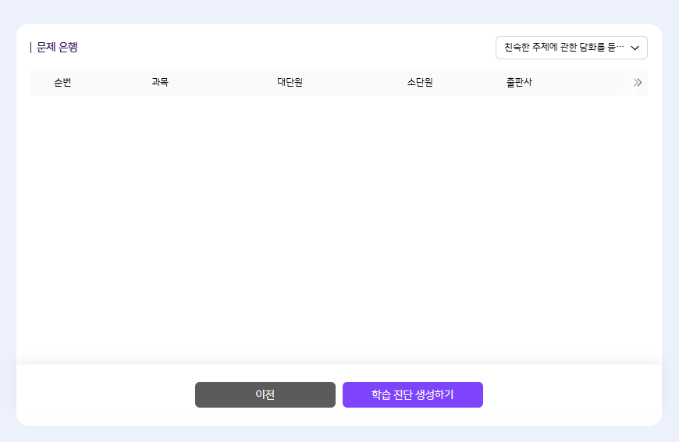Sort by the 순번 column header

tap(62, 82)
